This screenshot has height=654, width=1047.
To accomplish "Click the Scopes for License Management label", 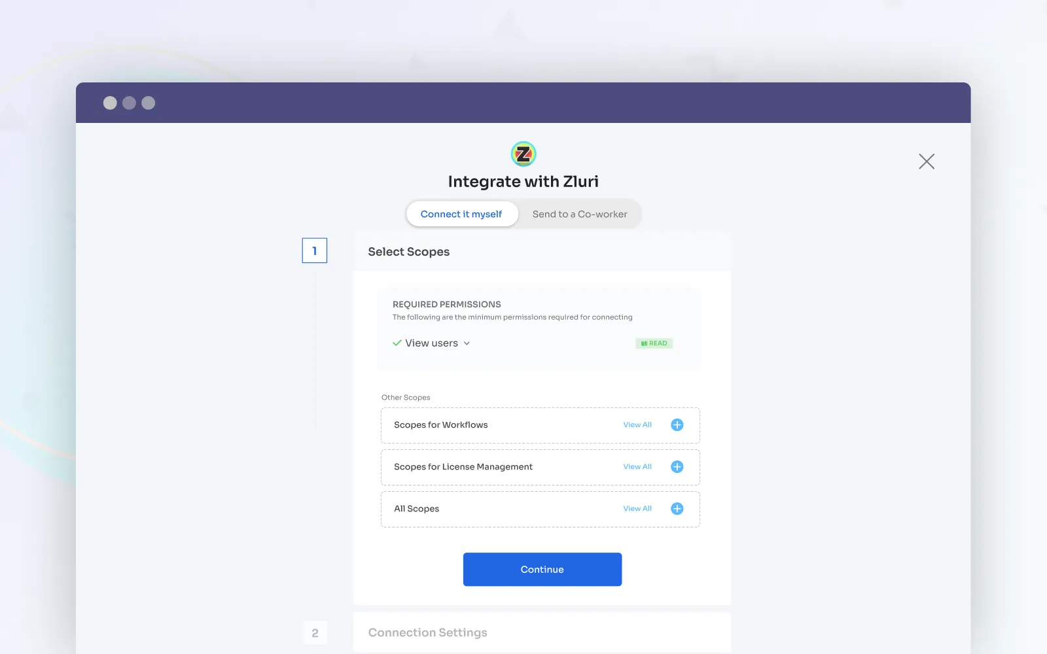I will tap(463, 467).
